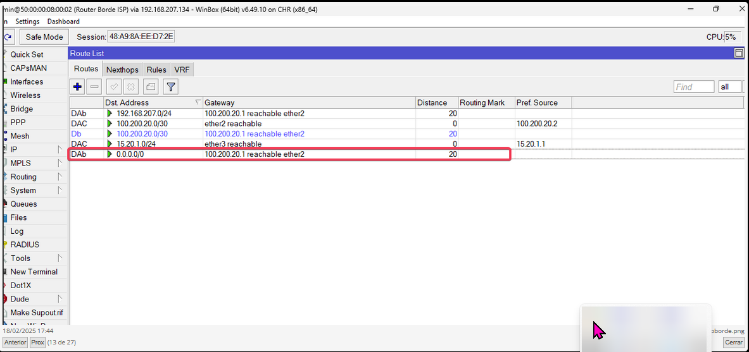Click the restore icon on Route List titlebar

[738, 54]
